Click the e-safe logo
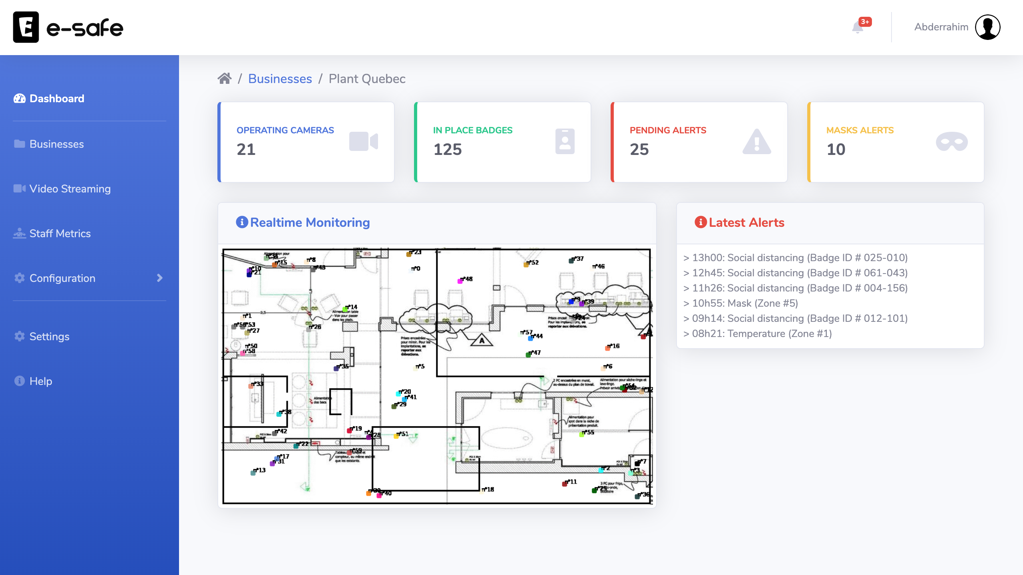The width and height of the screenshot is (1023, 575). tap(68, 27)
